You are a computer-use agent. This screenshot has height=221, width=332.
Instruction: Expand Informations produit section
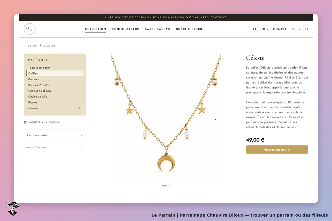pyautogui.click(x=55, y=135)
